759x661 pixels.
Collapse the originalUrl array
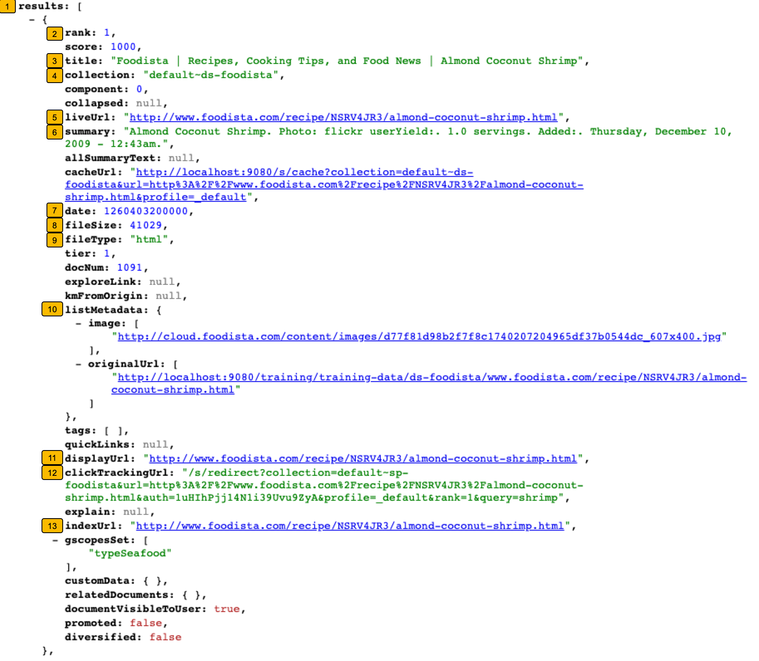78,364
